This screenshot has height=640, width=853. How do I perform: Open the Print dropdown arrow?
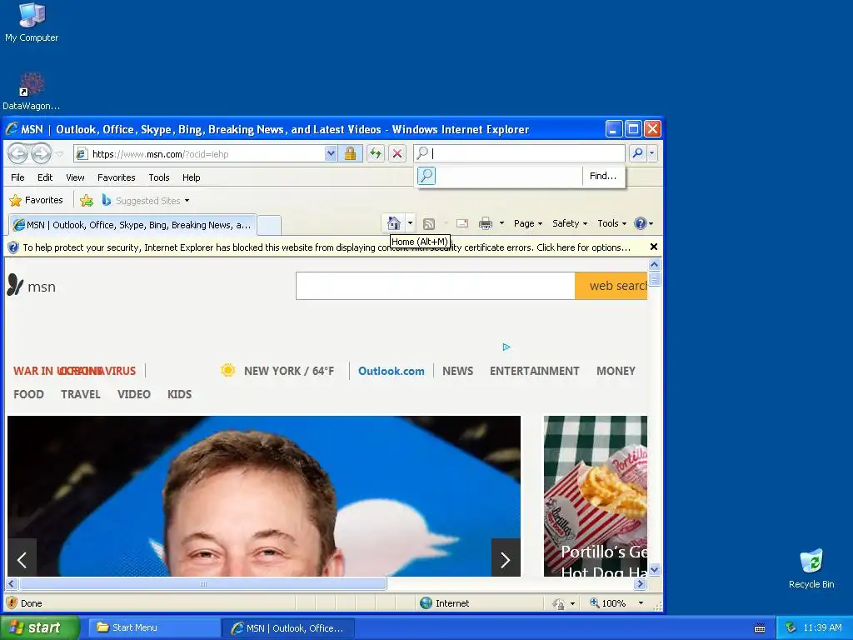[x=501, y=223]
